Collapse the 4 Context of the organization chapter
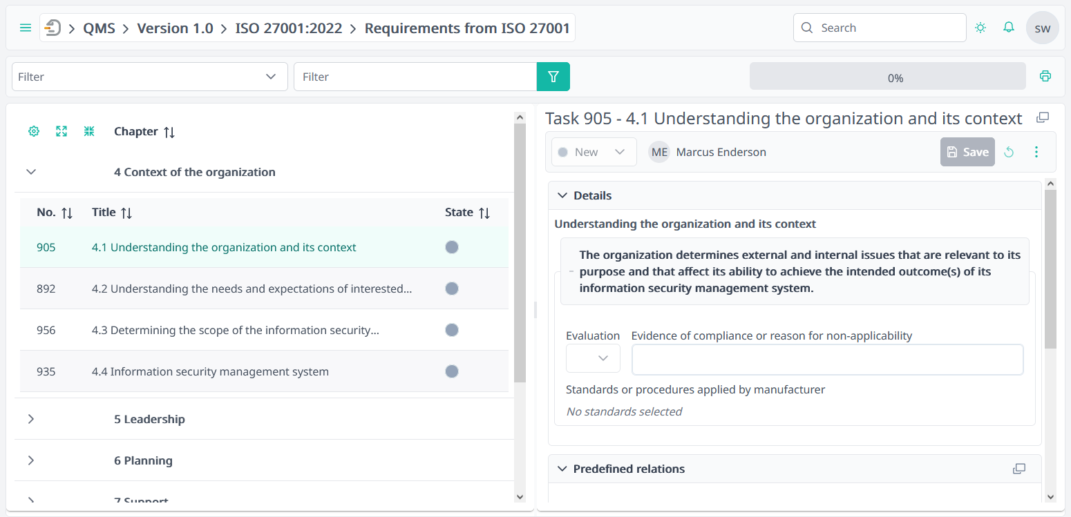The width and height of the screenshot is (1071, 517). (30, 171)
